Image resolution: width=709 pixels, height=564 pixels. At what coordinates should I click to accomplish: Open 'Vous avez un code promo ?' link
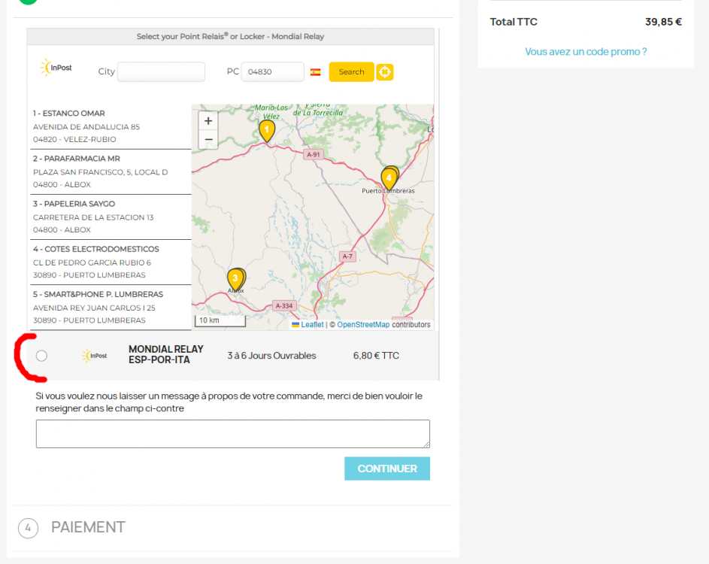coord(586,52)
